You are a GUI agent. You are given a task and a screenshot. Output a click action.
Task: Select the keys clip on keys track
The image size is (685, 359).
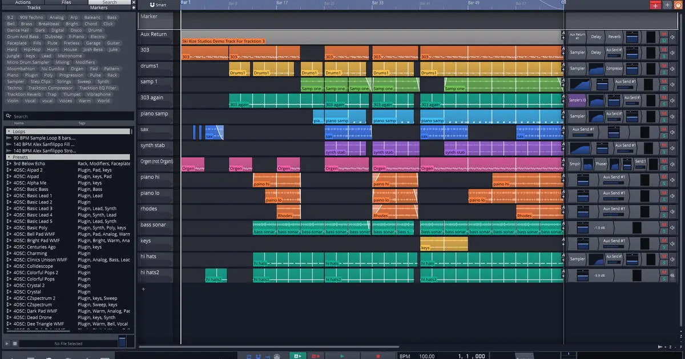point(444,244)
